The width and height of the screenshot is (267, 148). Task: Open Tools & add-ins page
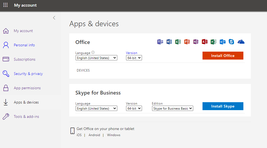(26, 116)
